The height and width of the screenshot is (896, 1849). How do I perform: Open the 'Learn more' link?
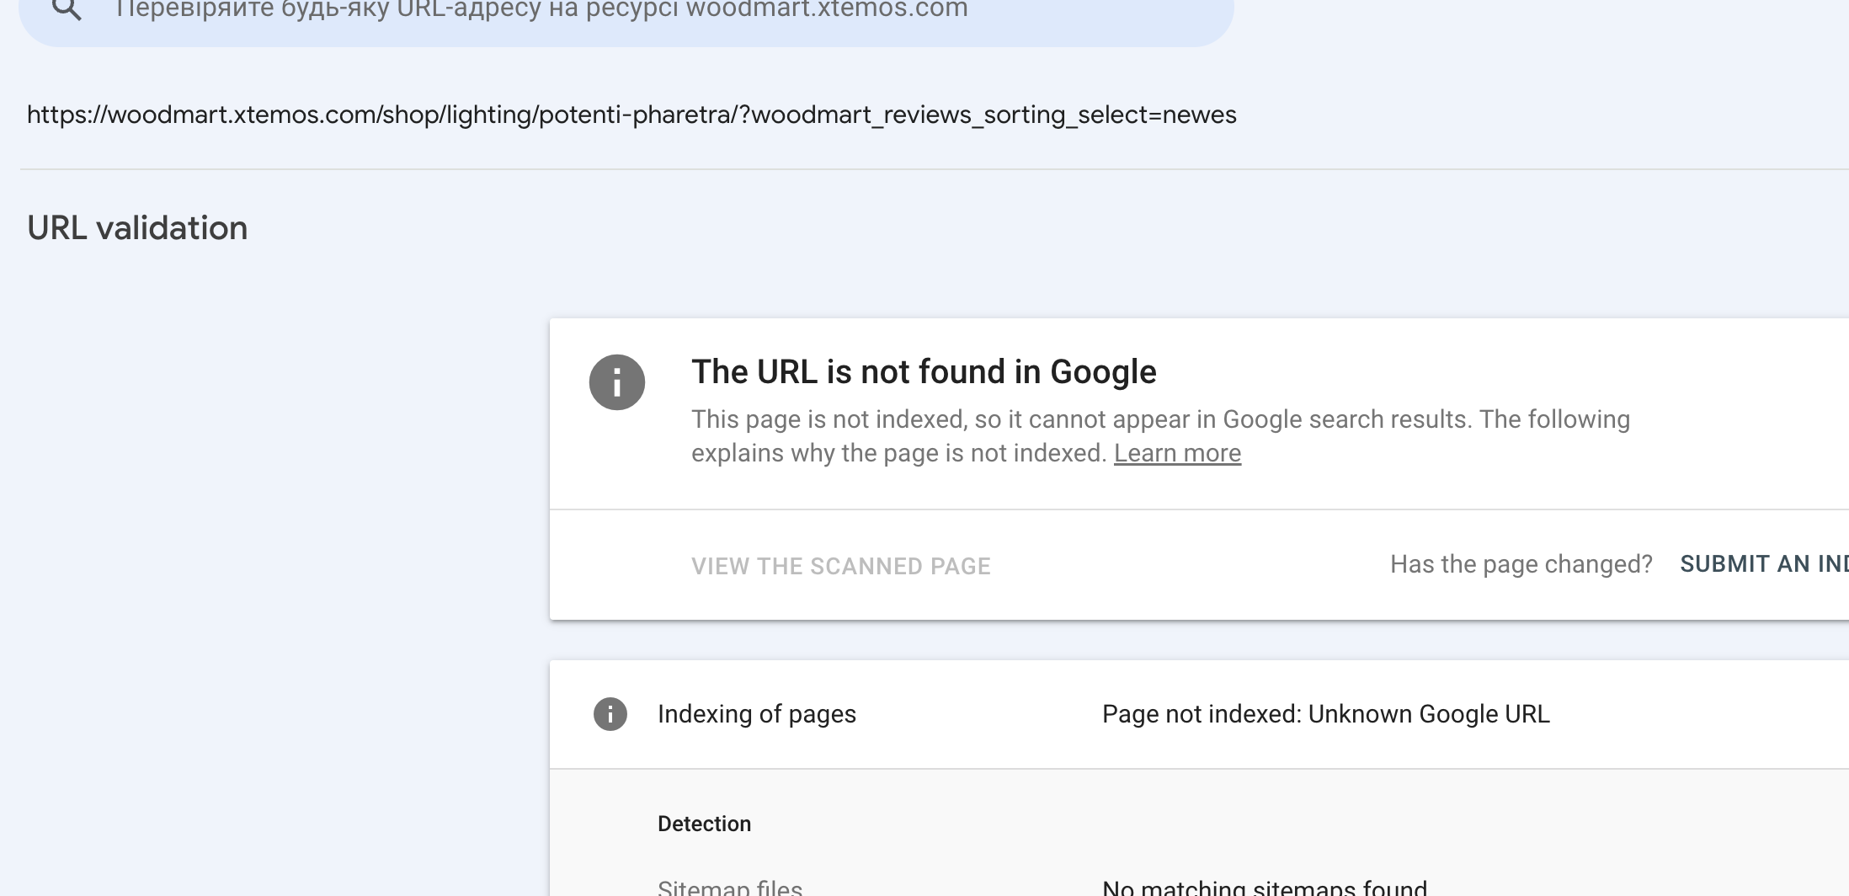1177,453
